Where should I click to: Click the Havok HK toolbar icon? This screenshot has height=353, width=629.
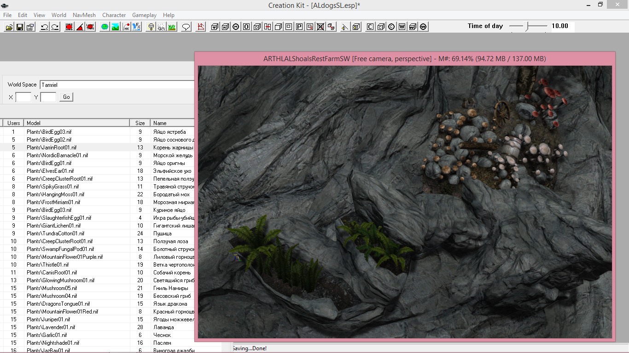tap(126, 27)
